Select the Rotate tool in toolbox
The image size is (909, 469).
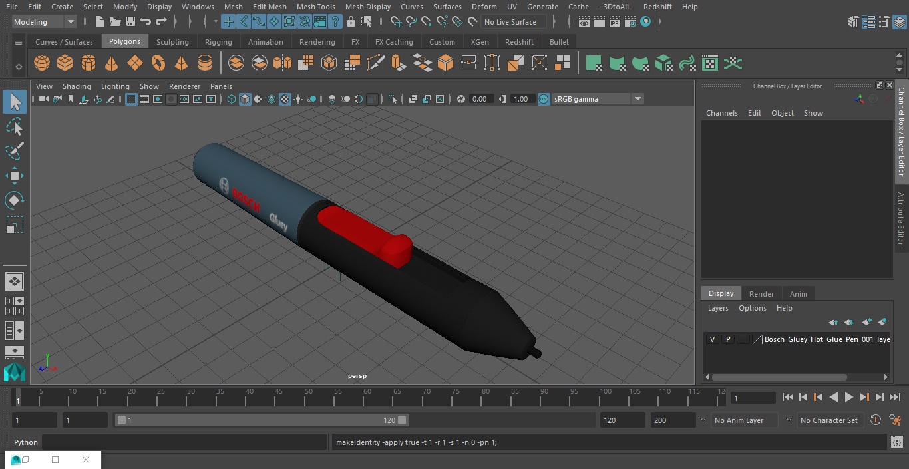click(x=14, y=200)
